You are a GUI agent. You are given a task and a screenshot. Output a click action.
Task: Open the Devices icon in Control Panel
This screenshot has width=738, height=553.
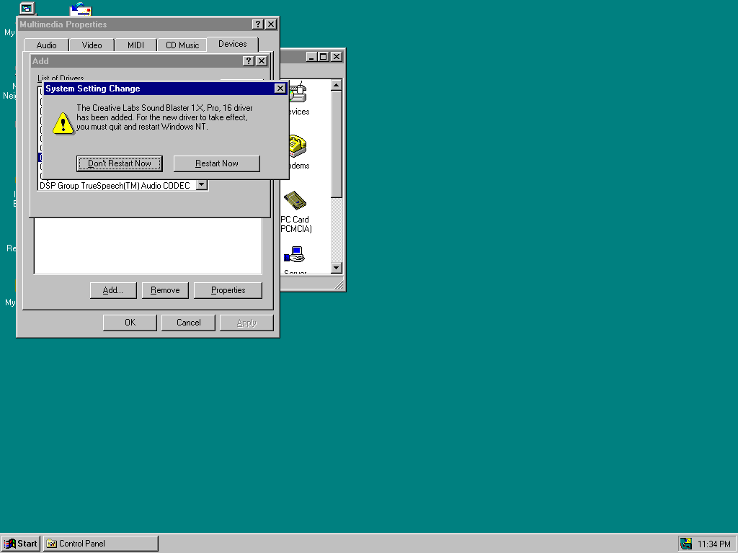pyautogui.click(x=297, y=94)
